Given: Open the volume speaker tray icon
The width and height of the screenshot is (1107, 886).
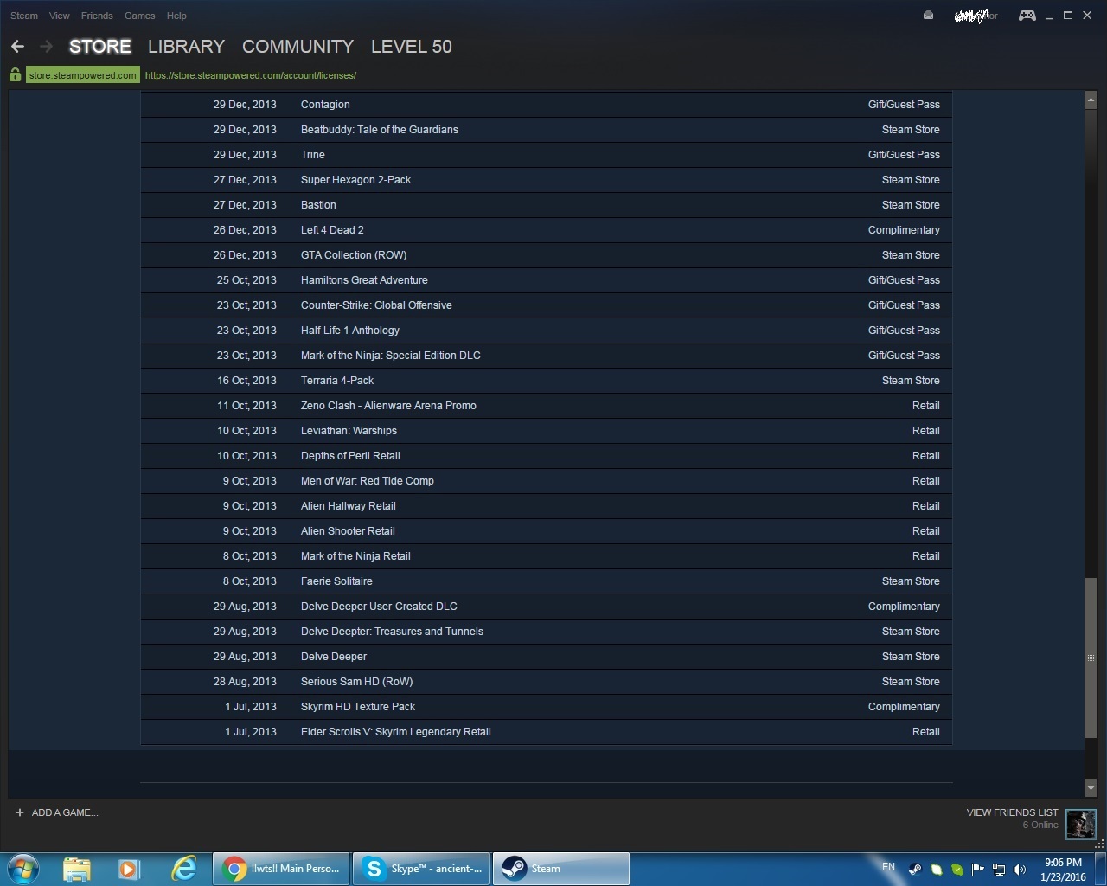Looking at the screenshot, I should point(1020,870).
